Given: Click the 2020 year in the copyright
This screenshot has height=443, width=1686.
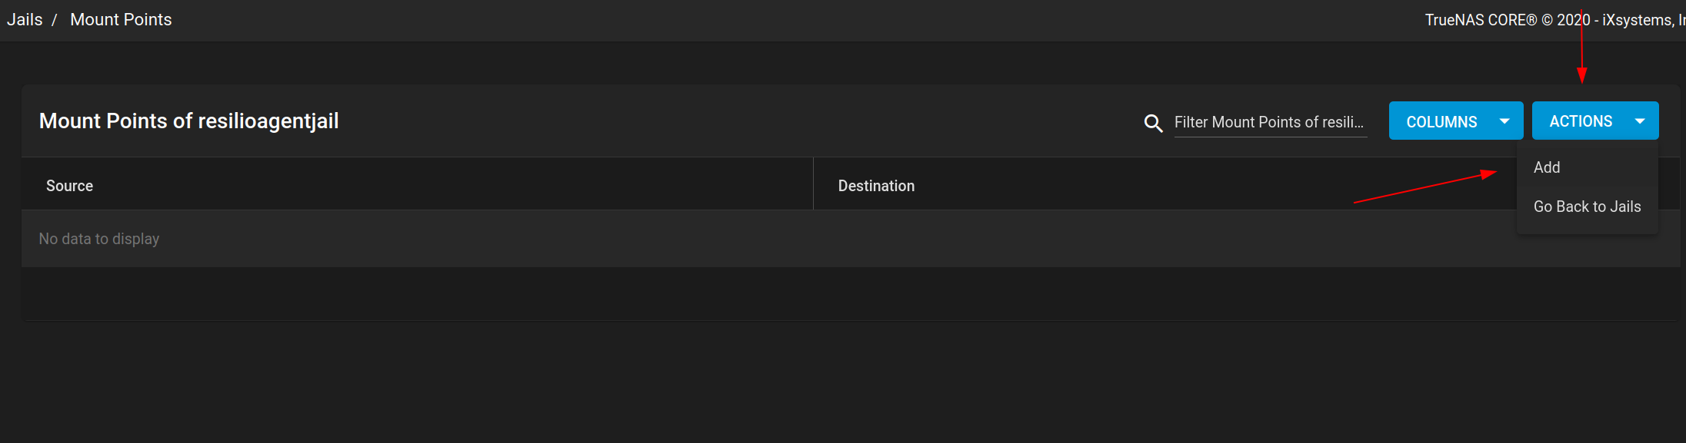Looking at the screenshot, I should [x=1573, y=20].
